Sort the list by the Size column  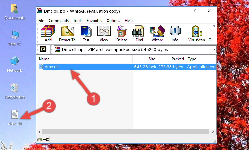[x=145, y=59]
